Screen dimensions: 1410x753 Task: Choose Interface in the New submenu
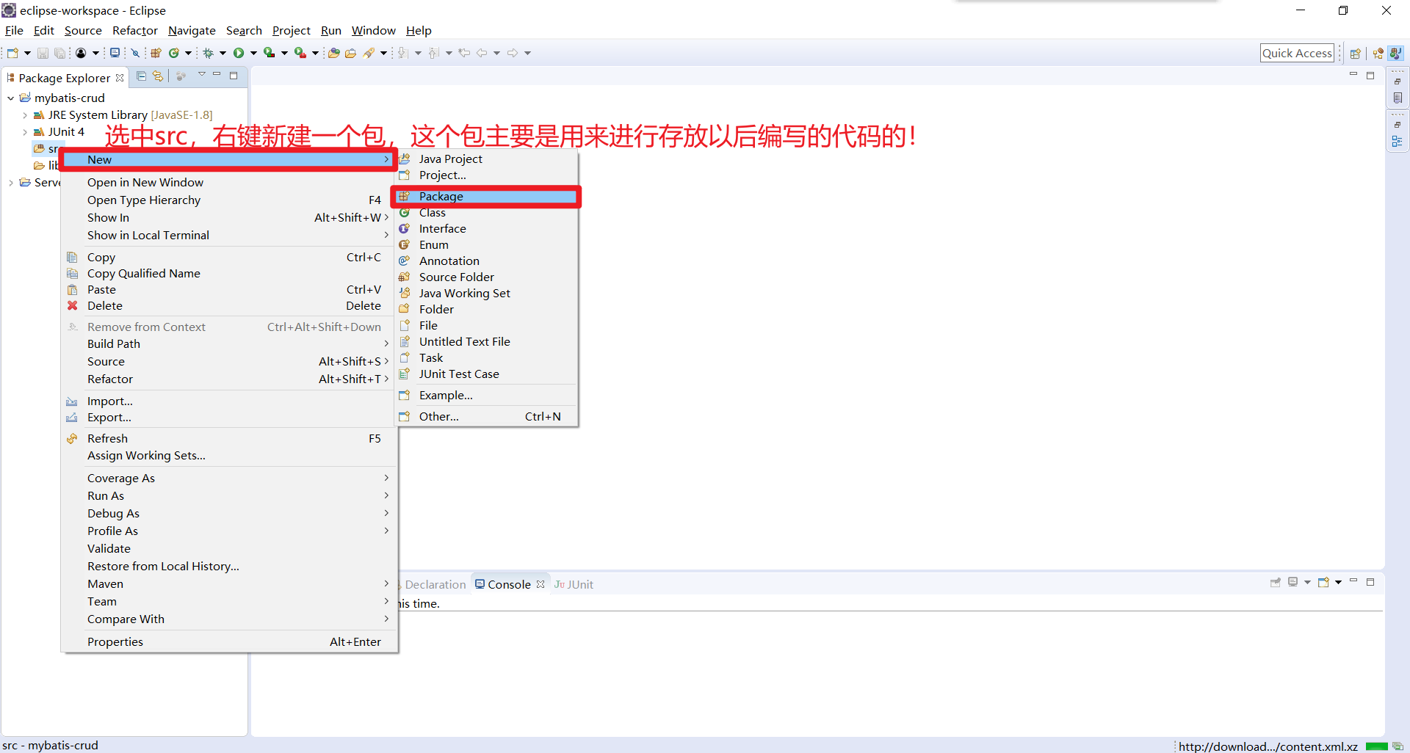coord(486,228)
